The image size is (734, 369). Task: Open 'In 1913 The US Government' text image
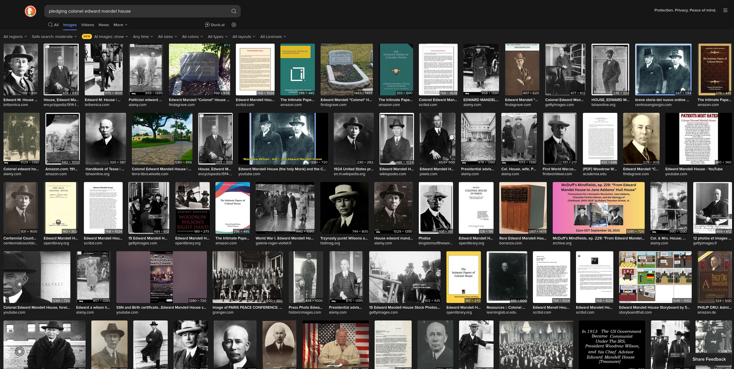612,345
